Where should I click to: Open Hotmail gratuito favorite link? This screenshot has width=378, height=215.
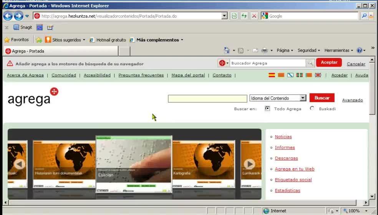pyautogui.click(x=108, y=40)
